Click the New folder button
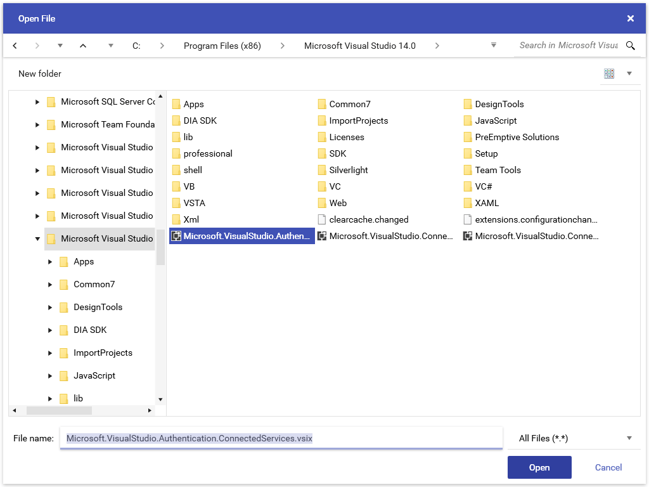Image resolution: width=649 pixels, height=487 pixels. click(40, 74)
